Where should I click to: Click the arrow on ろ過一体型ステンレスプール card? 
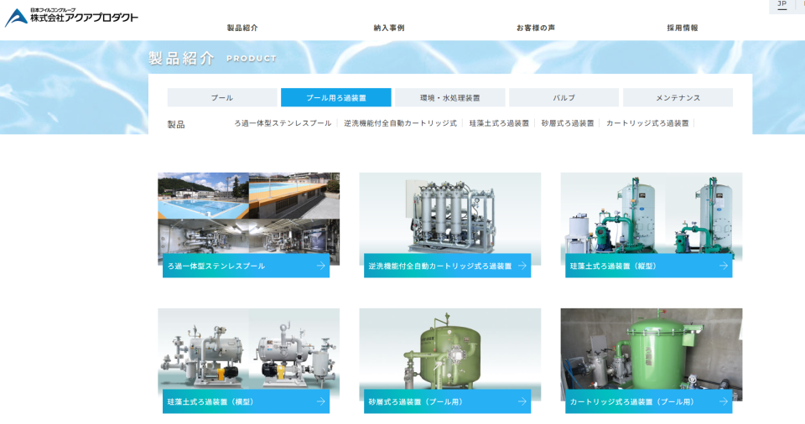click(321, 266)
